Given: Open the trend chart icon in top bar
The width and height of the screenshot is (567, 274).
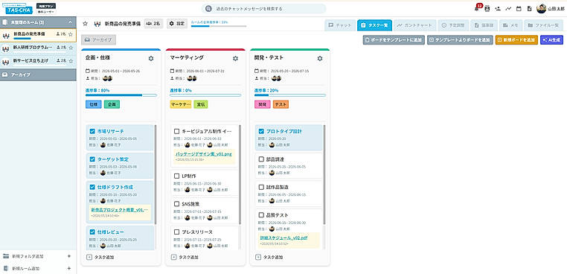Looking at the screenshot, I should tap(508, 8).
